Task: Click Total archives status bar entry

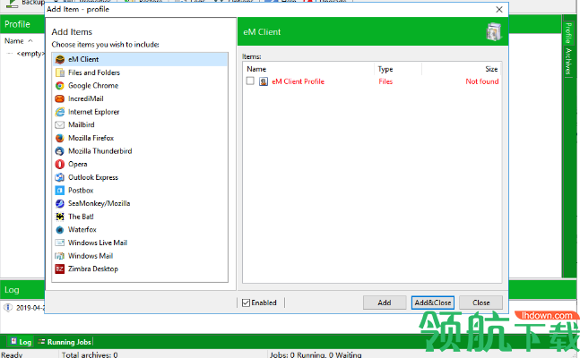Action: point(90,354)
